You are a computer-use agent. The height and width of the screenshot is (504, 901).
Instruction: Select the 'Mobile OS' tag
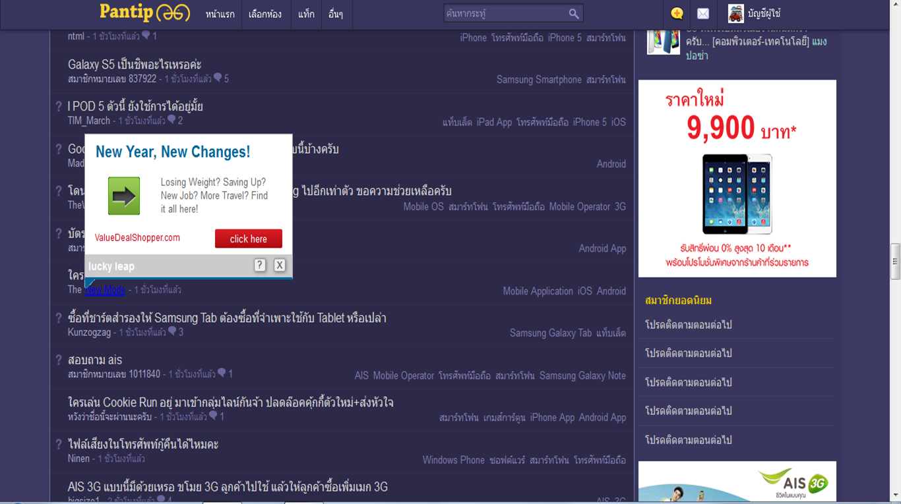click(423, 206)
